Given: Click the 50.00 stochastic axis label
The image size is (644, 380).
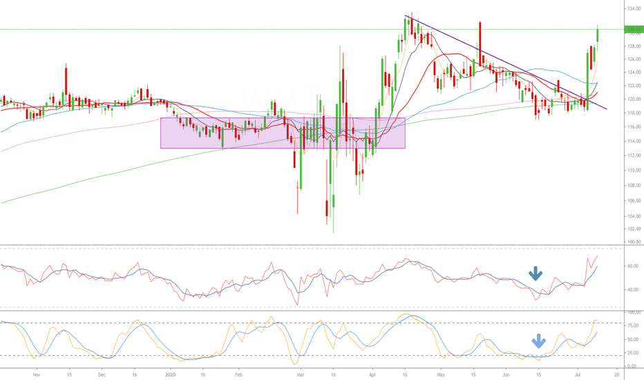Looking at the screenshot, I should point(633,339).
